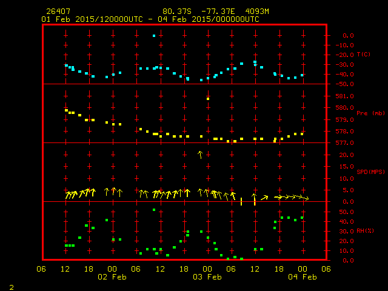Viewport: 388px width, 291px height.
Task: Click the 40.0 relative humidity tick value
Action: tap(346, 222)
